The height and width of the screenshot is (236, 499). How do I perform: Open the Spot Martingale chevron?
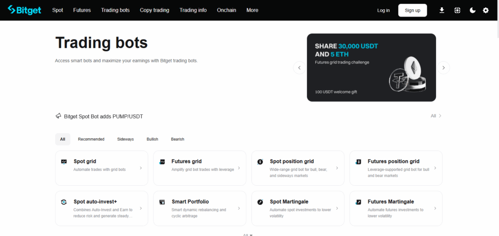337,208
